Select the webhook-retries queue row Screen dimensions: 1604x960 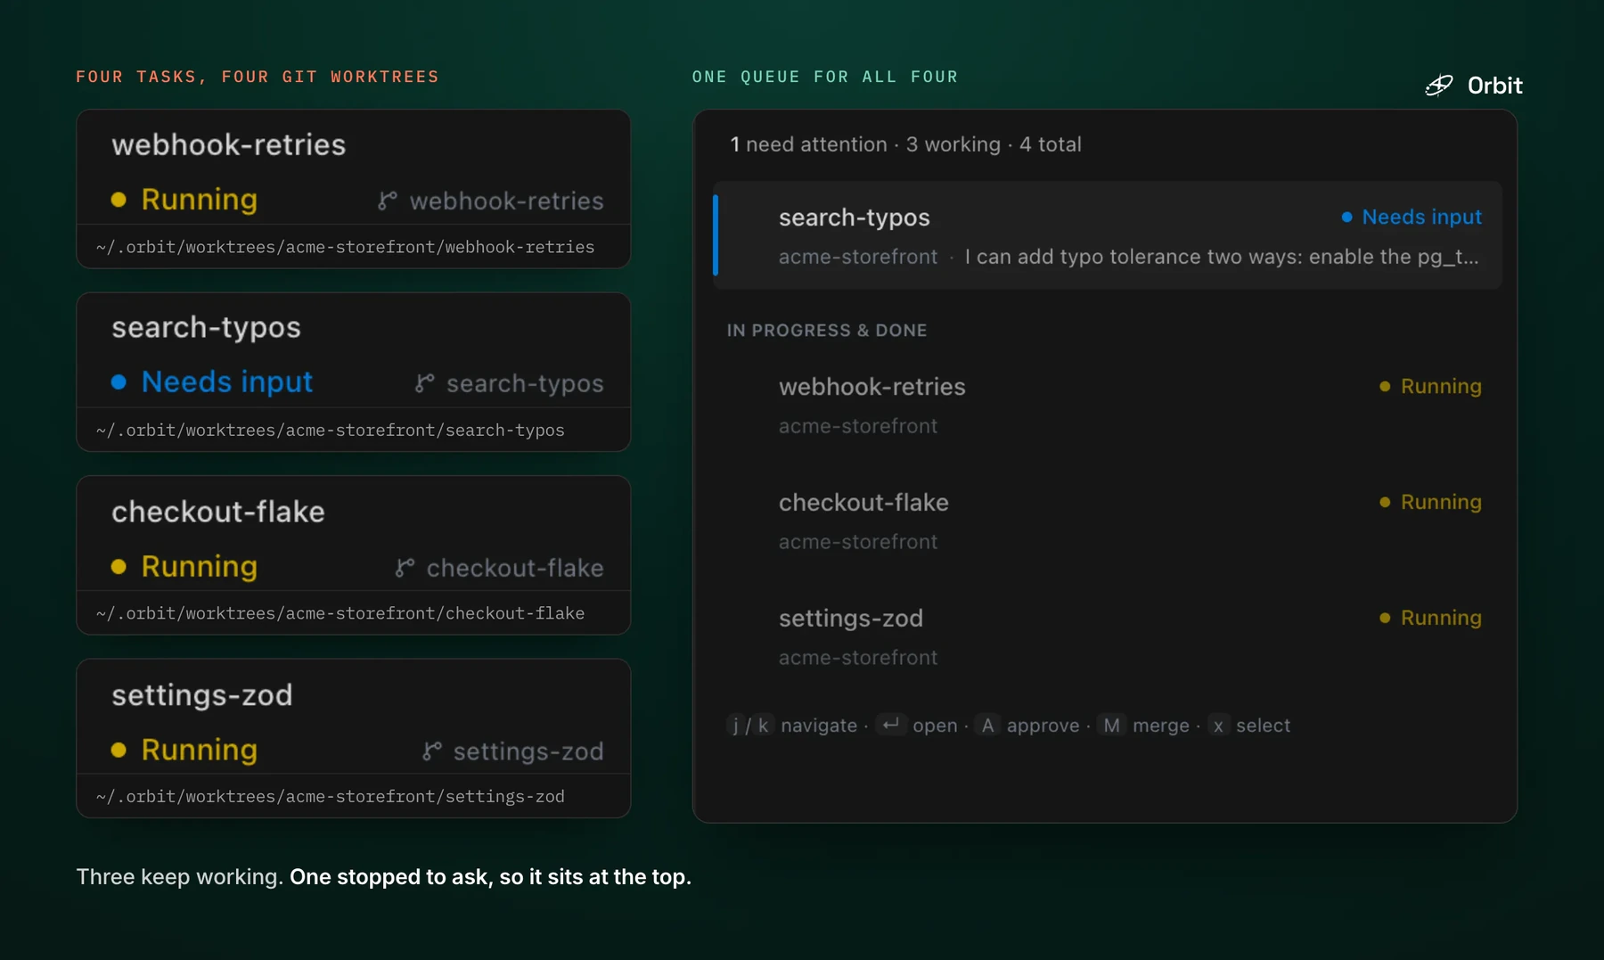(1108, 406)
